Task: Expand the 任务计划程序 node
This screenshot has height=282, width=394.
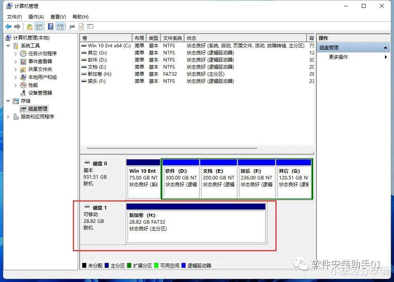Action: (x=16, y=54)
